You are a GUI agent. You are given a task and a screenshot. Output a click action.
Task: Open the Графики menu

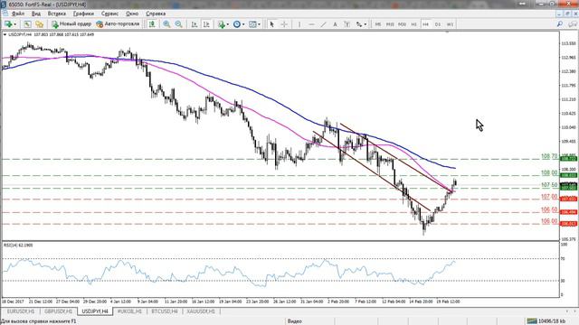point(83,14)
